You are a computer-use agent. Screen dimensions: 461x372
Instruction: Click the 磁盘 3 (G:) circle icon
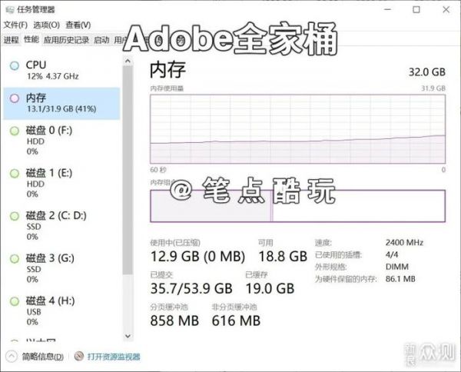click(13, 258)
